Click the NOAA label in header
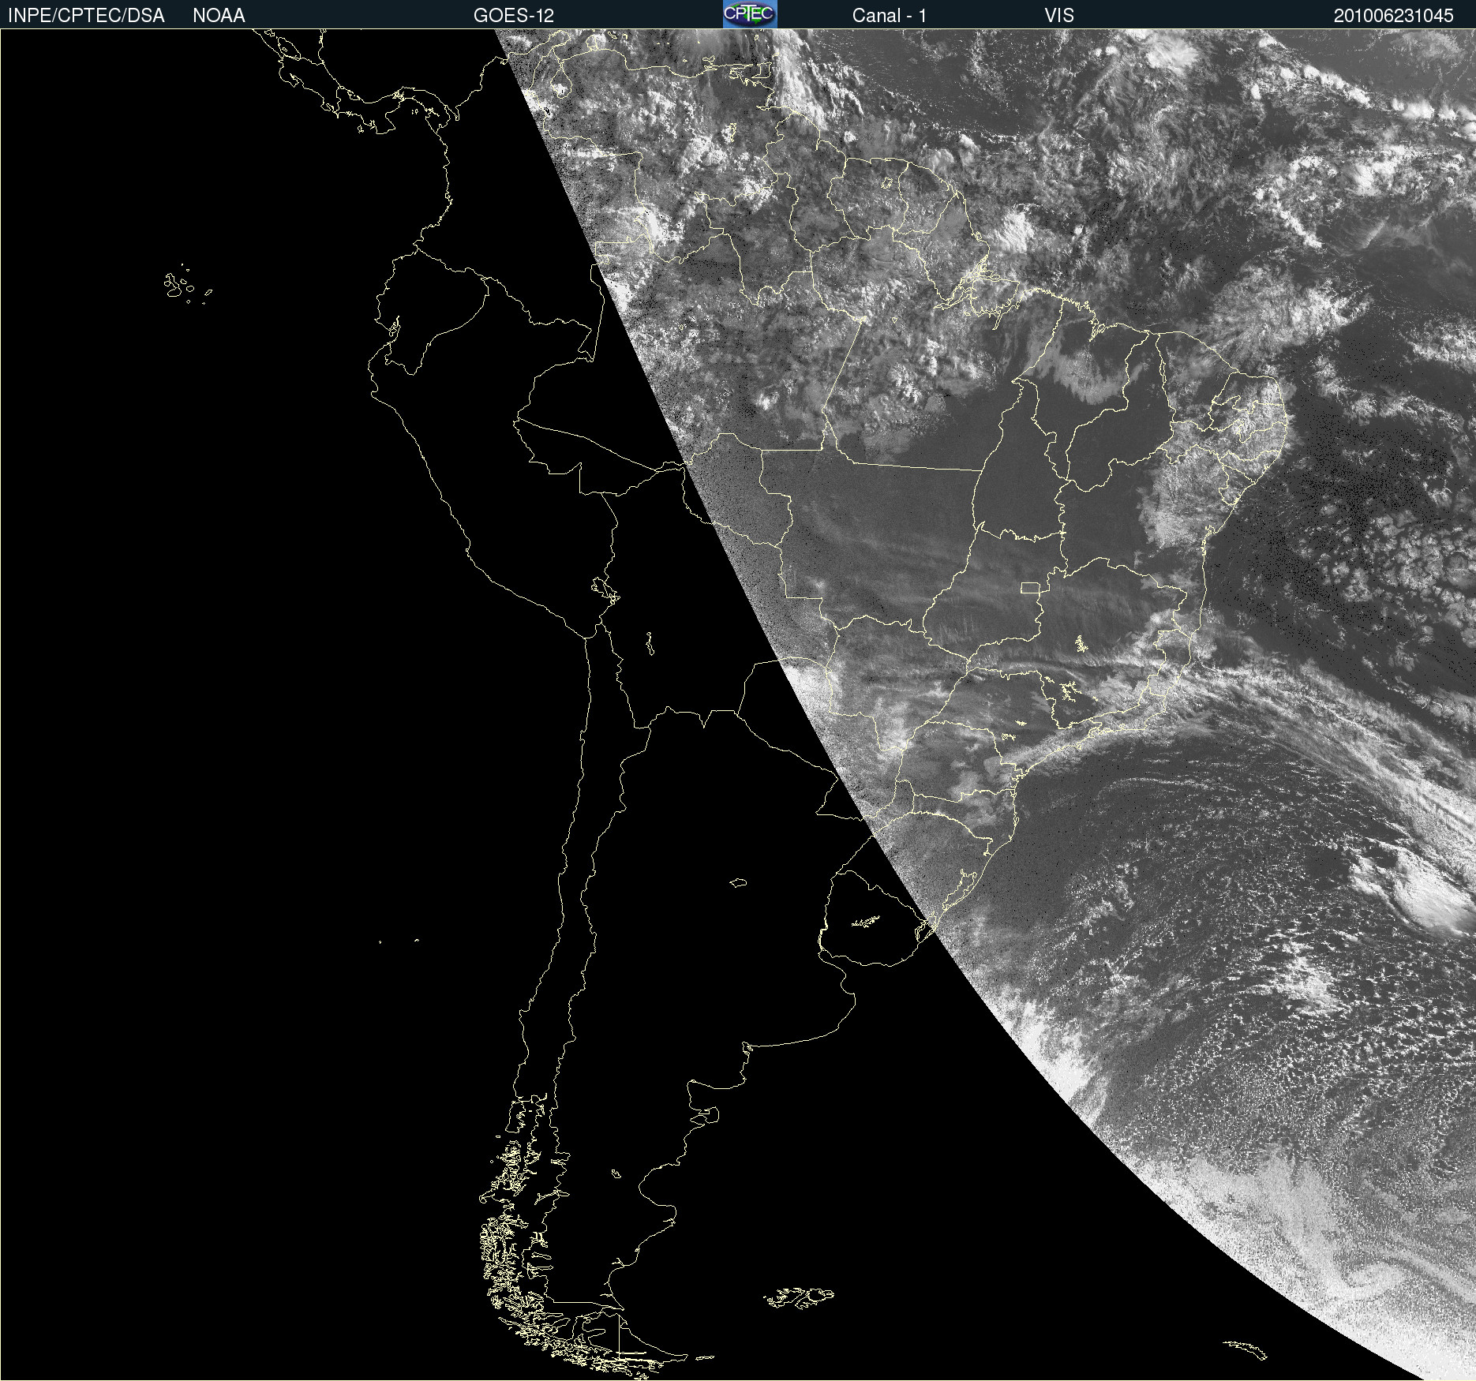The image size is (1476, 1381). click(219, 16)
